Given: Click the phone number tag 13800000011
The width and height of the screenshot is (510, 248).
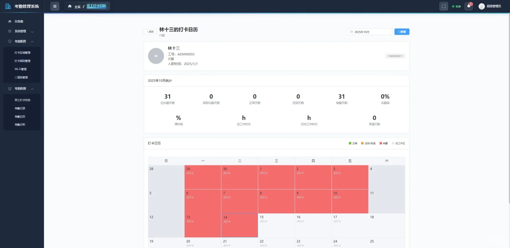Looking at the screenshot, I should pos(395,56).
